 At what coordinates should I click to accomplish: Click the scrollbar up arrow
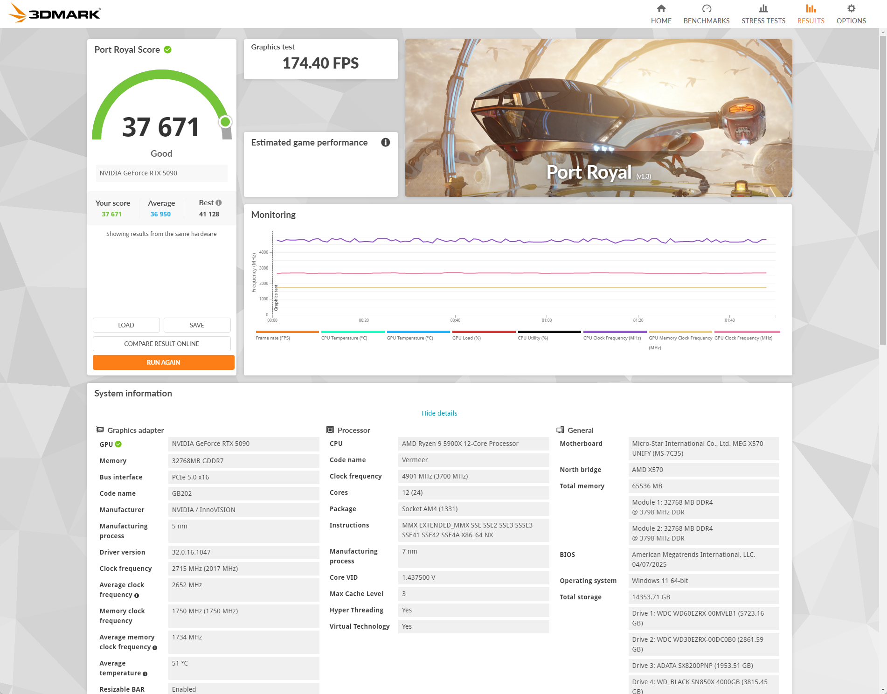(883, 32)
